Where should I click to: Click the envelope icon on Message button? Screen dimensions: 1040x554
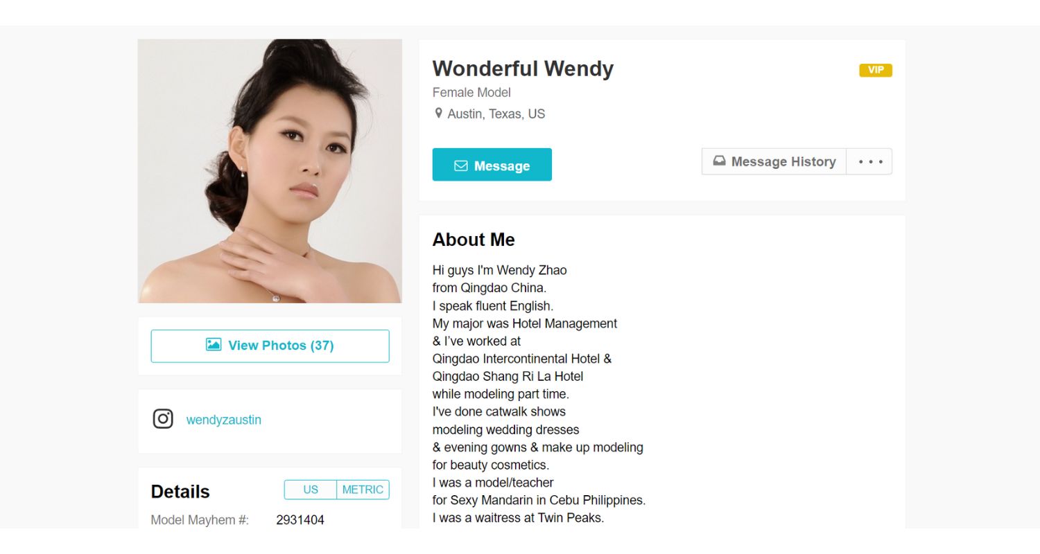coord(461,166)
